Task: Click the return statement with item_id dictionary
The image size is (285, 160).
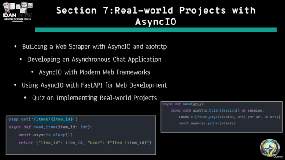Action: click(85, 143)
